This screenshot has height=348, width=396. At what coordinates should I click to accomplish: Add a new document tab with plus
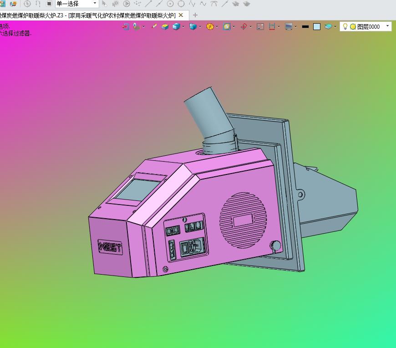click(x=195, y=15)
